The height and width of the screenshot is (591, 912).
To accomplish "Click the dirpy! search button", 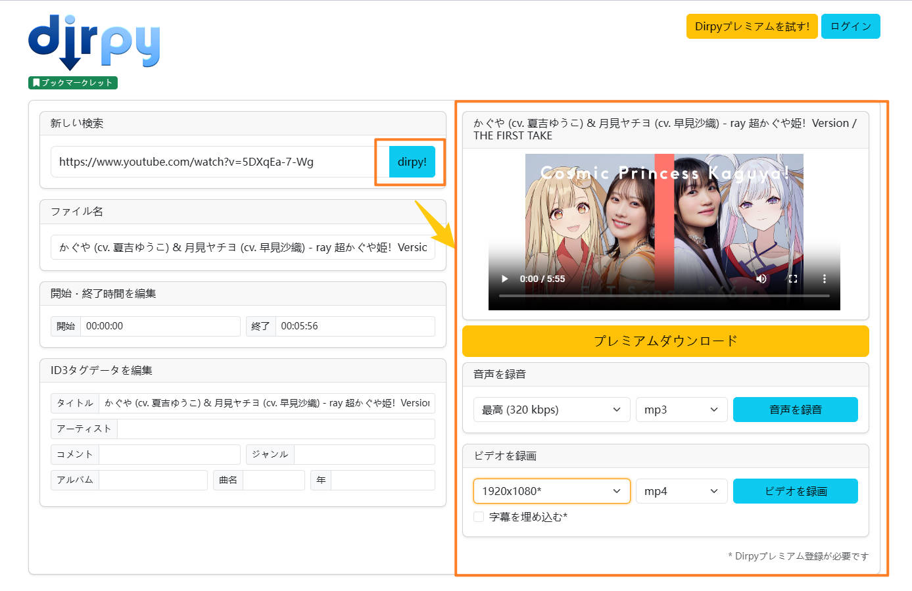I will (x=412, y=162).
